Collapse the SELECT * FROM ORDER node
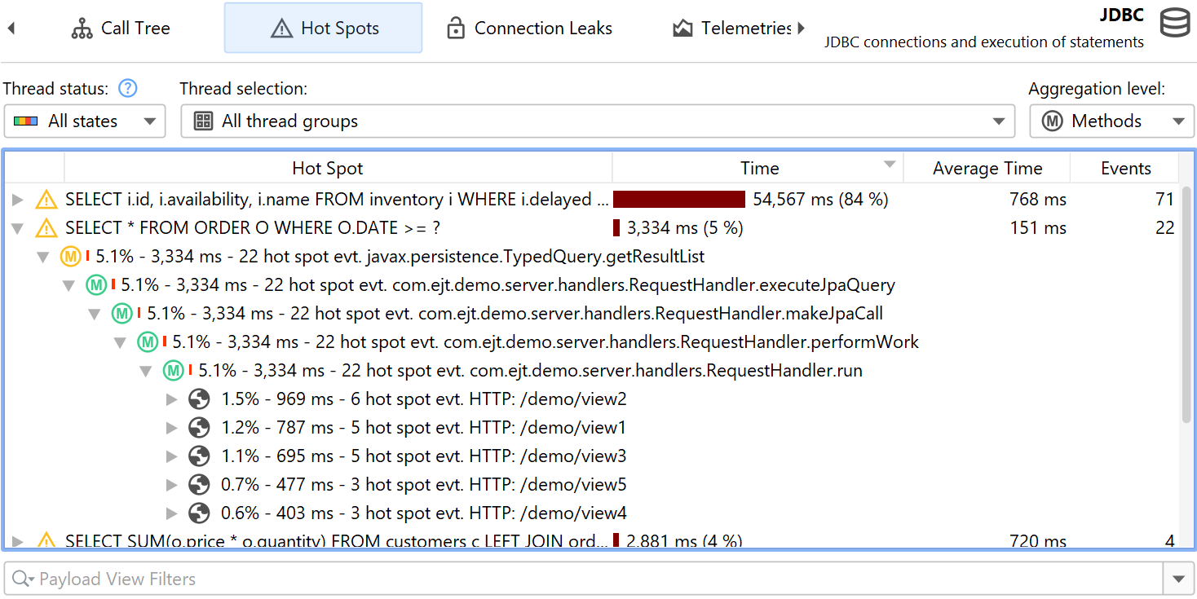 click(18, 228)
